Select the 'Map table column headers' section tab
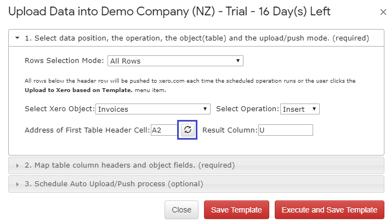 tap(196, 165)
